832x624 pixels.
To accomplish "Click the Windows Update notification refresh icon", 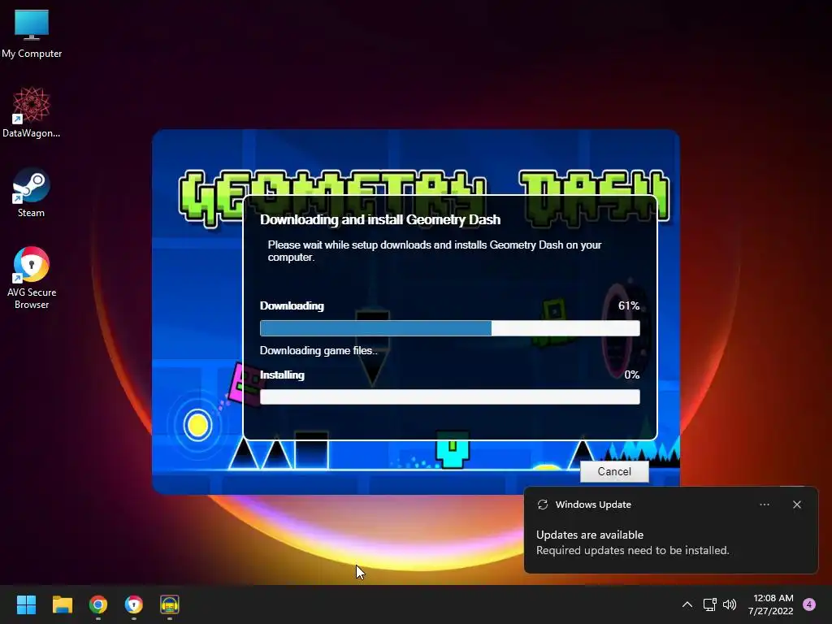I will [542, 505].
